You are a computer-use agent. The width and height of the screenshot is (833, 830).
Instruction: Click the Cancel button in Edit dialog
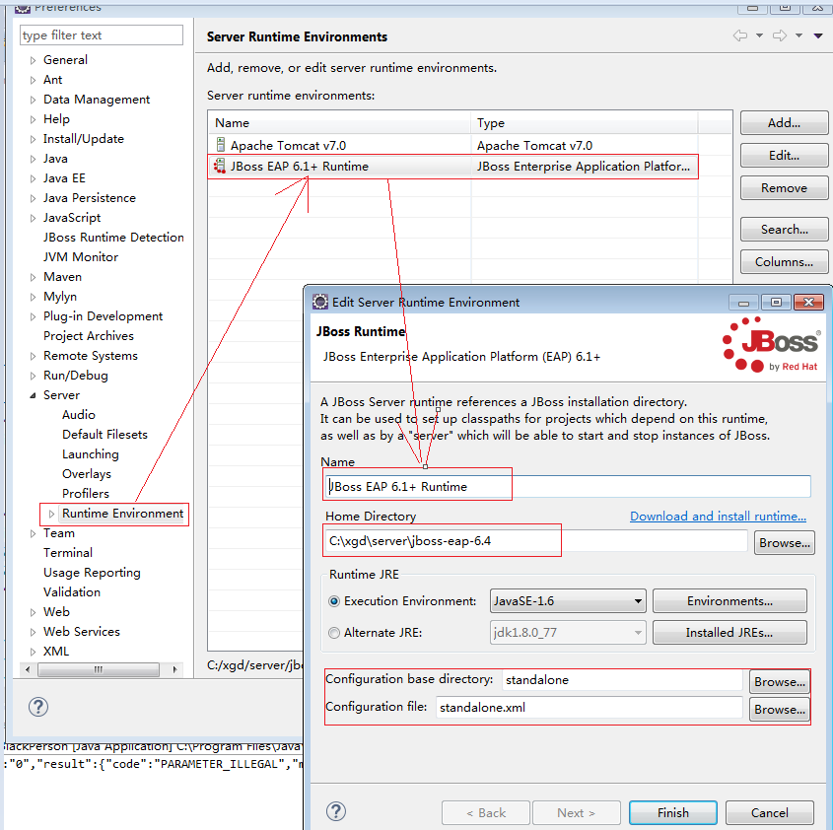click(x=769, y=812)
